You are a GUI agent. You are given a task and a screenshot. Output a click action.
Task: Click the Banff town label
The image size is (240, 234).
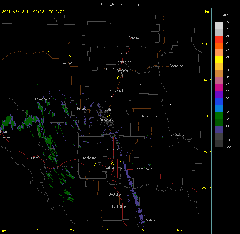tap(35, 158)
